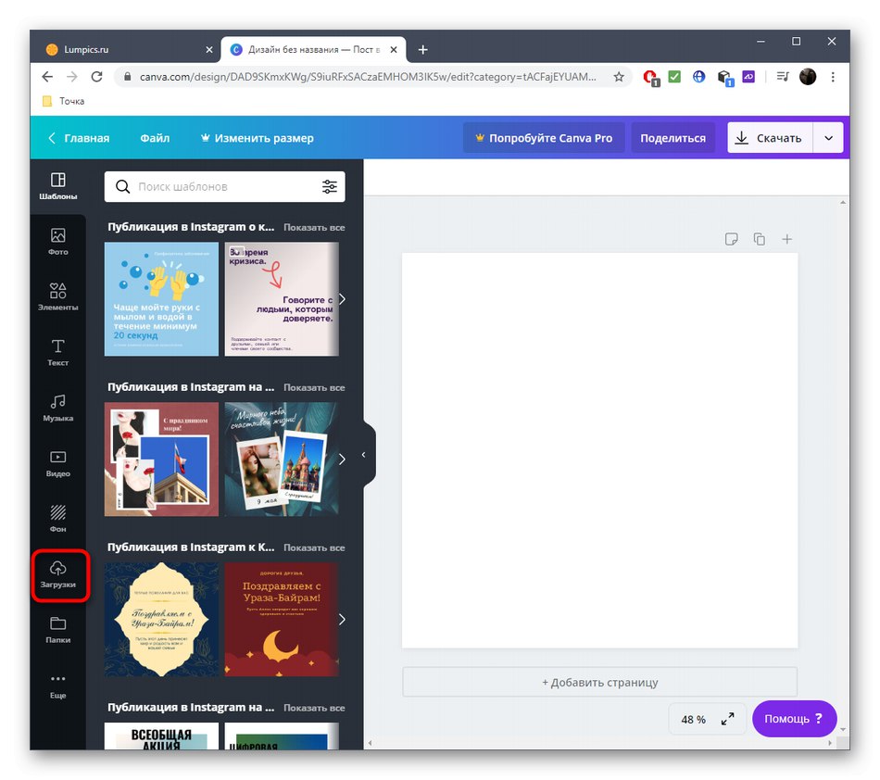Enter fullscreen presentation mode

pos(727,719)
